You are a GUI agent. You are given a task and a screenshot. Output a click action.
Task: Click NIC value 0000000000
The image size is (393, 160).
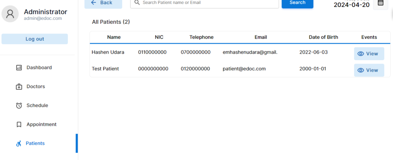[x=153, y=69]
